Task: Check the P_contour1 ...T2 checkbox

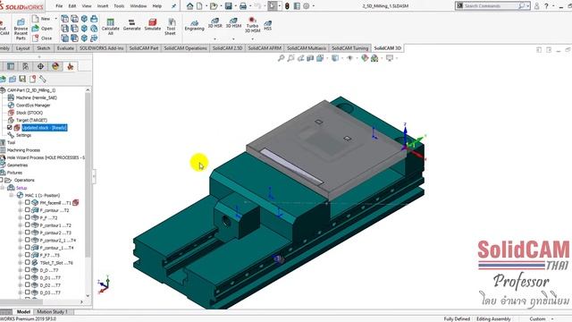Action: coord(27,225)
